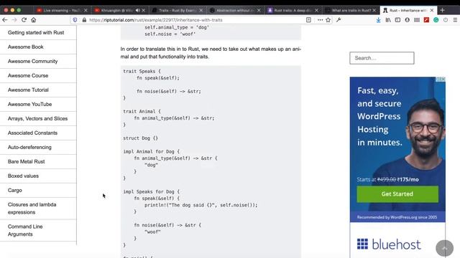Close the What are traits in Rust tab
This screenshot has width=460, height=258.
[x=374, y=10]
